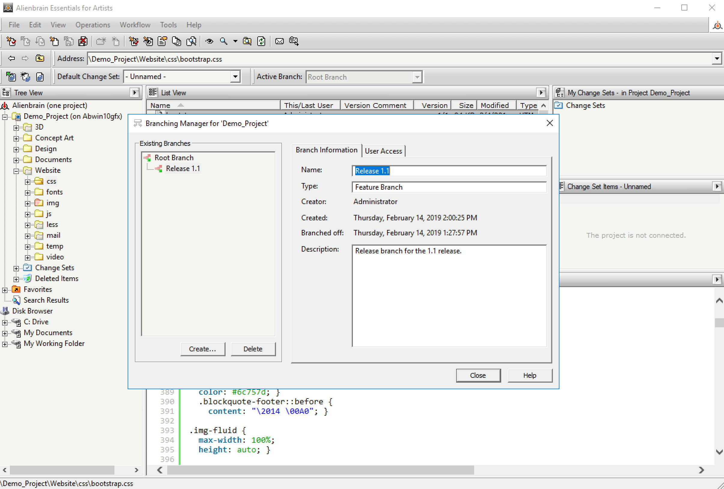
Task: Open the Default Change Set dropdown
Action: (235, 77)
